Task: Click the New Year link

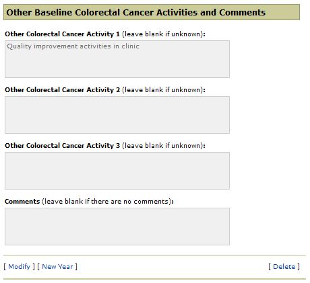Action: pos(57,267)
